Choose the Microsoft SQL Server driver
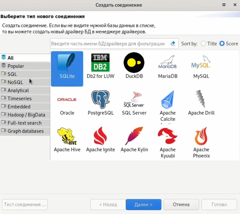240x214 pixels. [x=134, y=103]
